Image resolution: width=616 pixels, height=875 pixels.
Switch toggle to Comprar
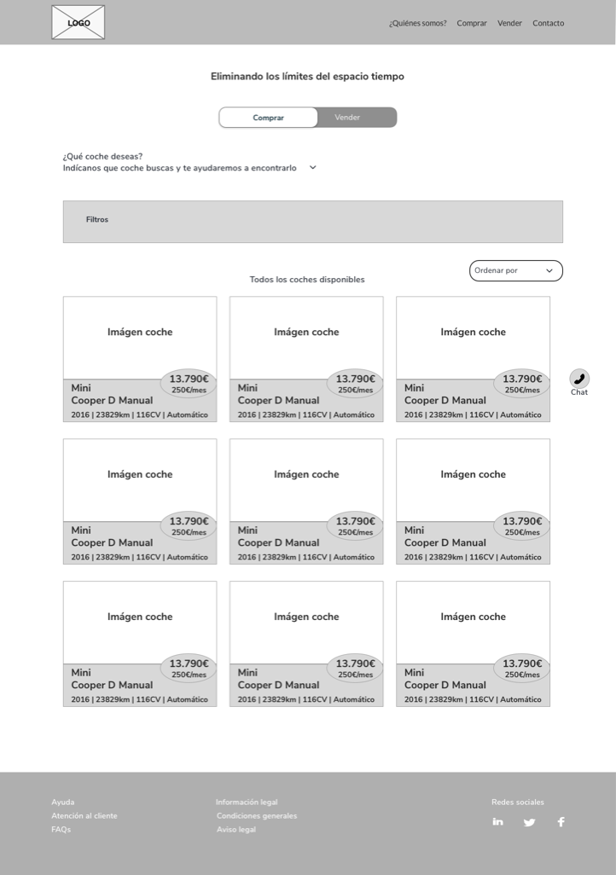click(x=268, y=118)
